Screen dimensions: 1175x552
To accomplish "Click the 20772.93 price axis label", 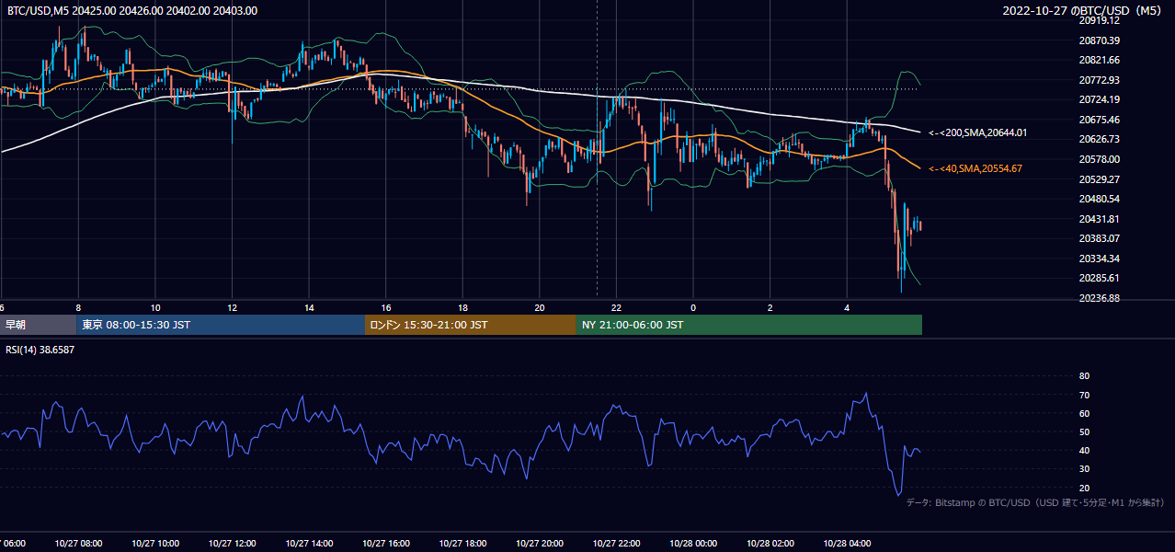I will [1099, 80].
